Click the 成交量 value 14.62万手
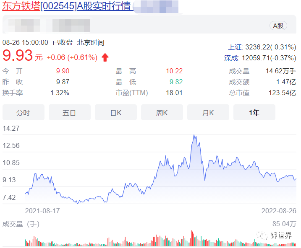Screen dimensions: 301x248 [281, 71]
